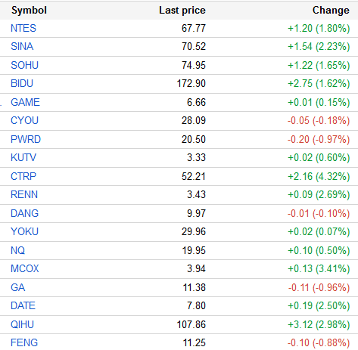Open the FENG symbol link
The height and width of the screenshot is (350, 358).
click(24, 342)
